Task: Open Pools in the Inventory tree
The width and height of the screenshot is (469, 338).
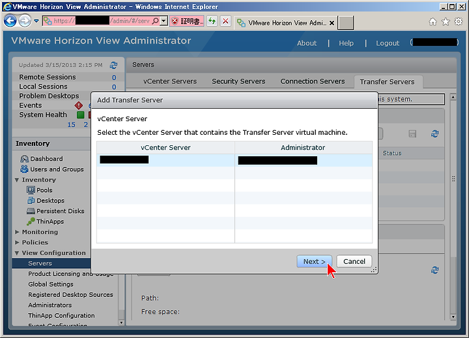Action: tap(44, 190)
